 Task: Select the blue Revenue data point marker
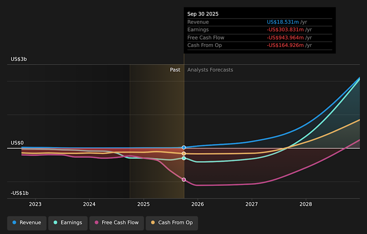tap(184, 147)
